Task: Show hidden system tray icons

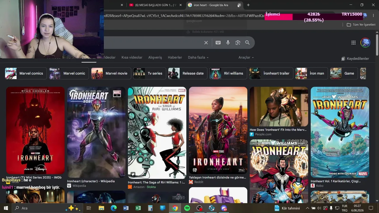Action: (x=307, y=208)
